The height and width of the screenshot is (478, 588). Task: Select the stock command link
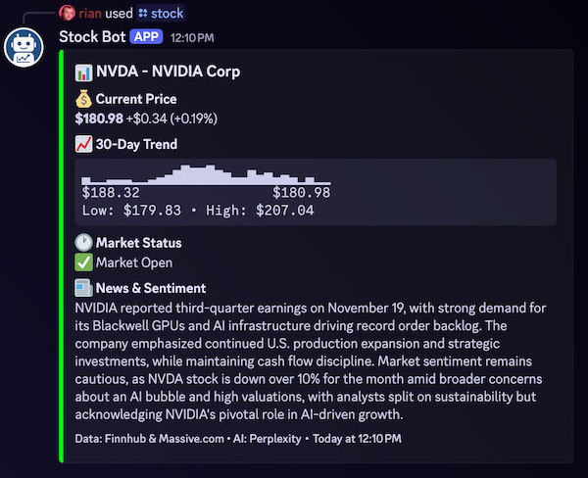tap(166, 13)
